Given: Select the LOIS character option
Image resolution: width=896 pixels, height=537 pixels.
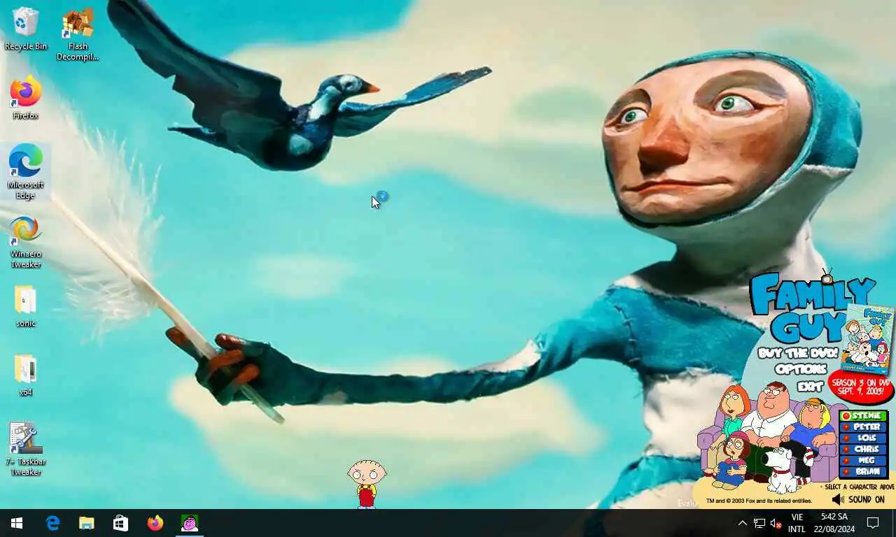Looking at the screenshot, I should coord(862,438).
